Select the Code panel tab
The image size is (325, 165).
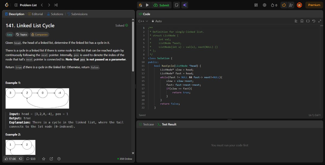(144, 14)
